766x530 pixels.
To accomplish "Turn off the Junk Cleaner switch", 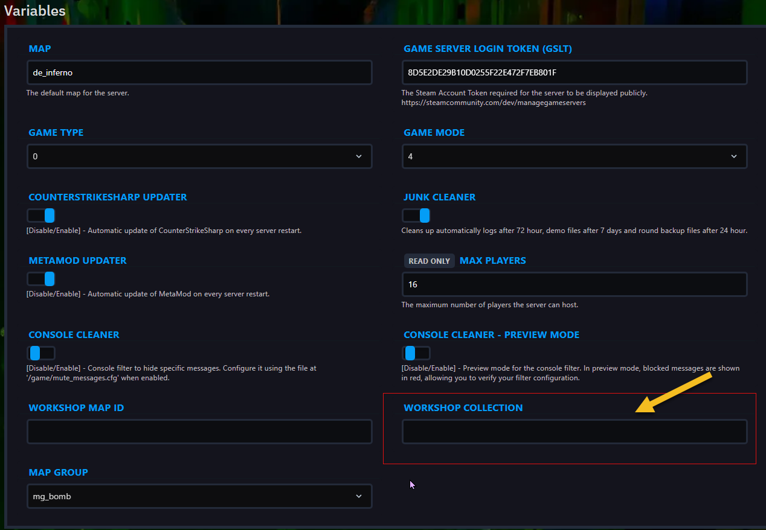I will point(416,216).
